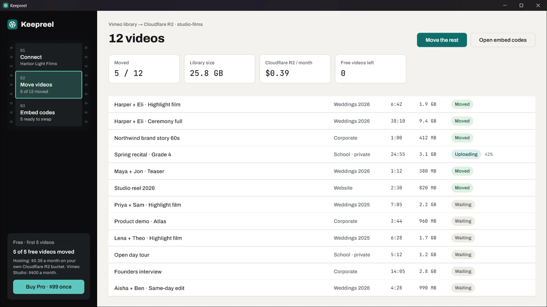Select Maya + Jon Teaser video
Image resolution: width=547 pixels, height=307 pixels.
point(322,171)
